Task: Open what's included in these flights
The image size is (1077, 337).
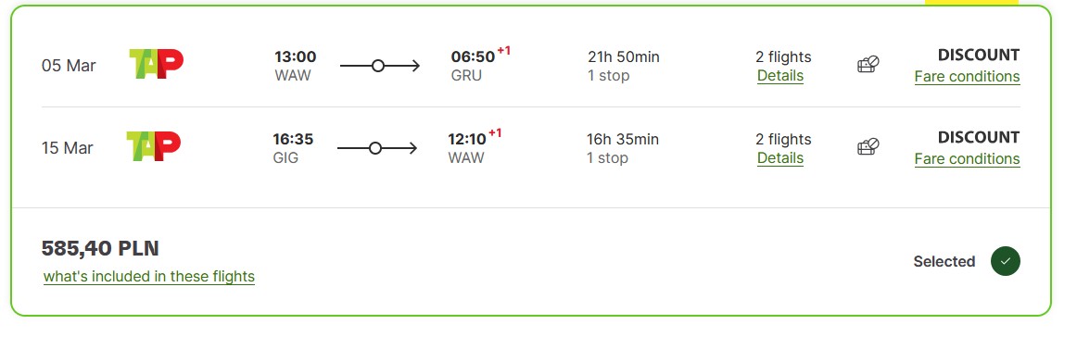Action: (149, 277)
